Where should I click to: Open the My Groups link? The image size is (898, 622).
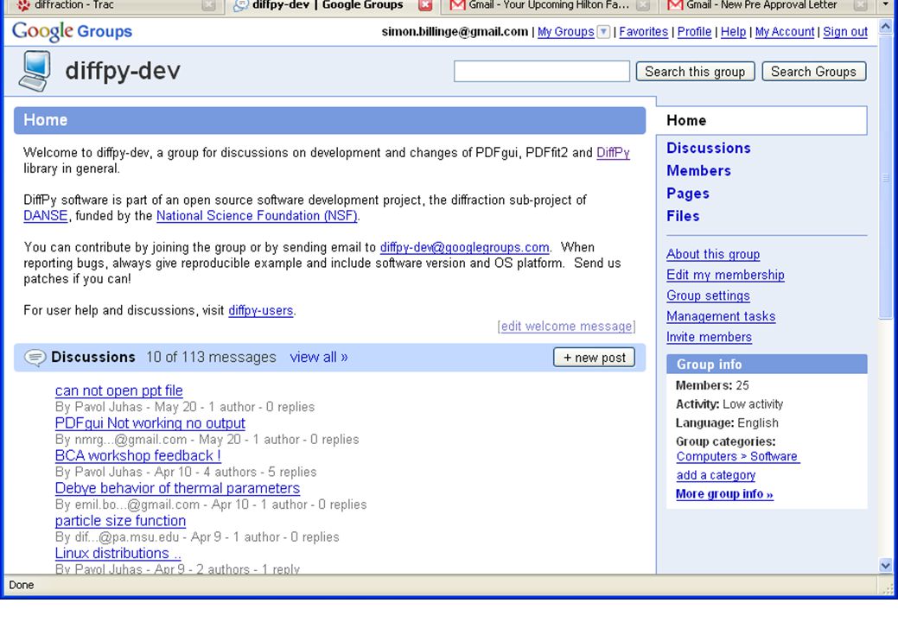coord(566,32)
